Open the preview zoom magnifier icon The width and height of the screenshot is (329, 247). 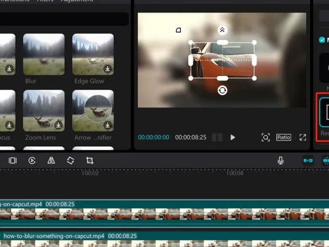[x=265, y=137]
